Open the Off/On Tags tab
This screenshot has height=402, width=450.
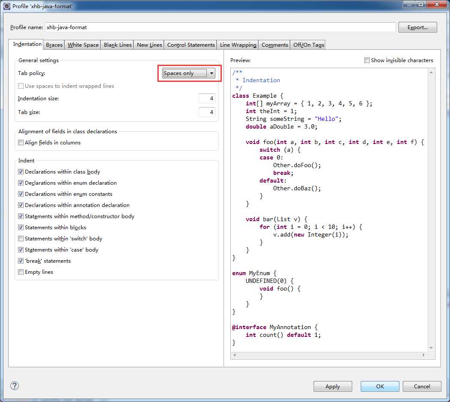click(x=308, y=45)
